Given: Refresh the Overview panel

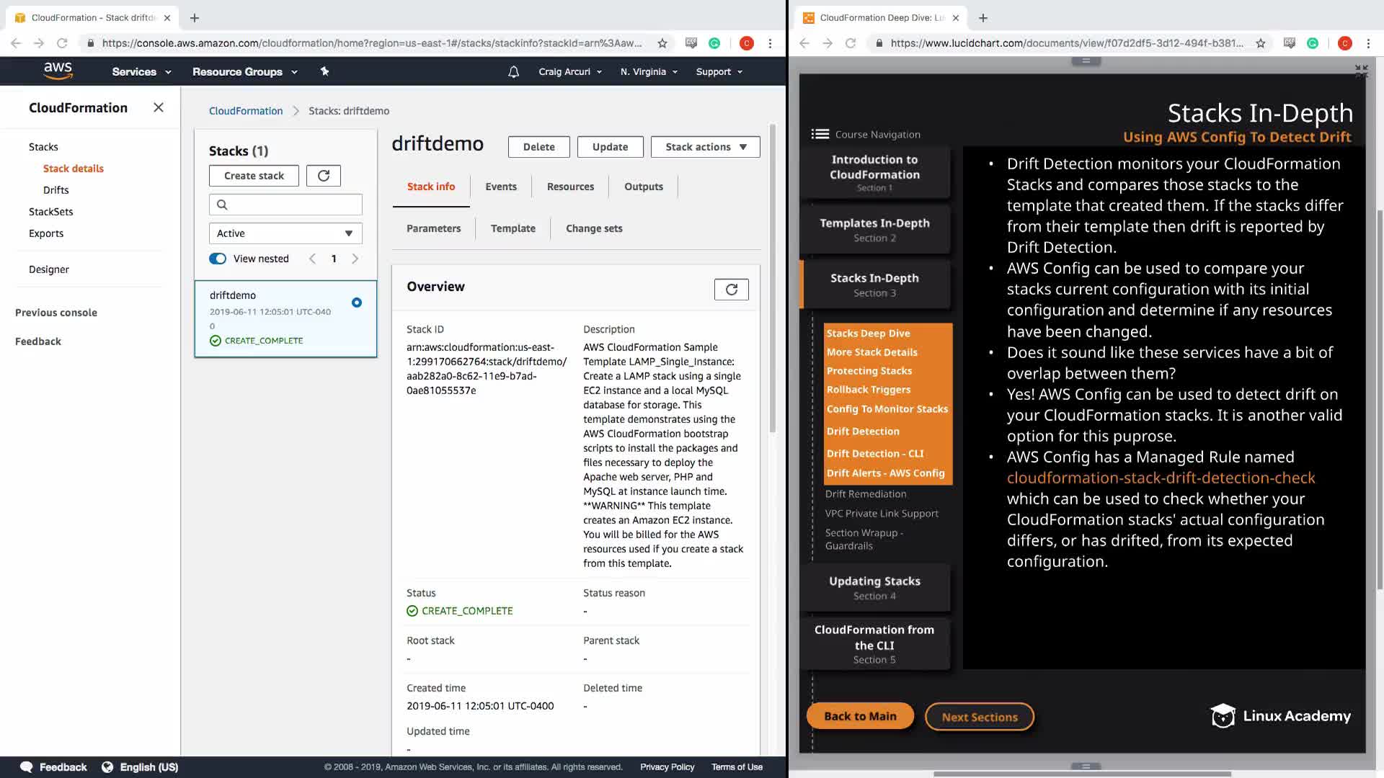Looking at the screenshot, I should 731,290.
